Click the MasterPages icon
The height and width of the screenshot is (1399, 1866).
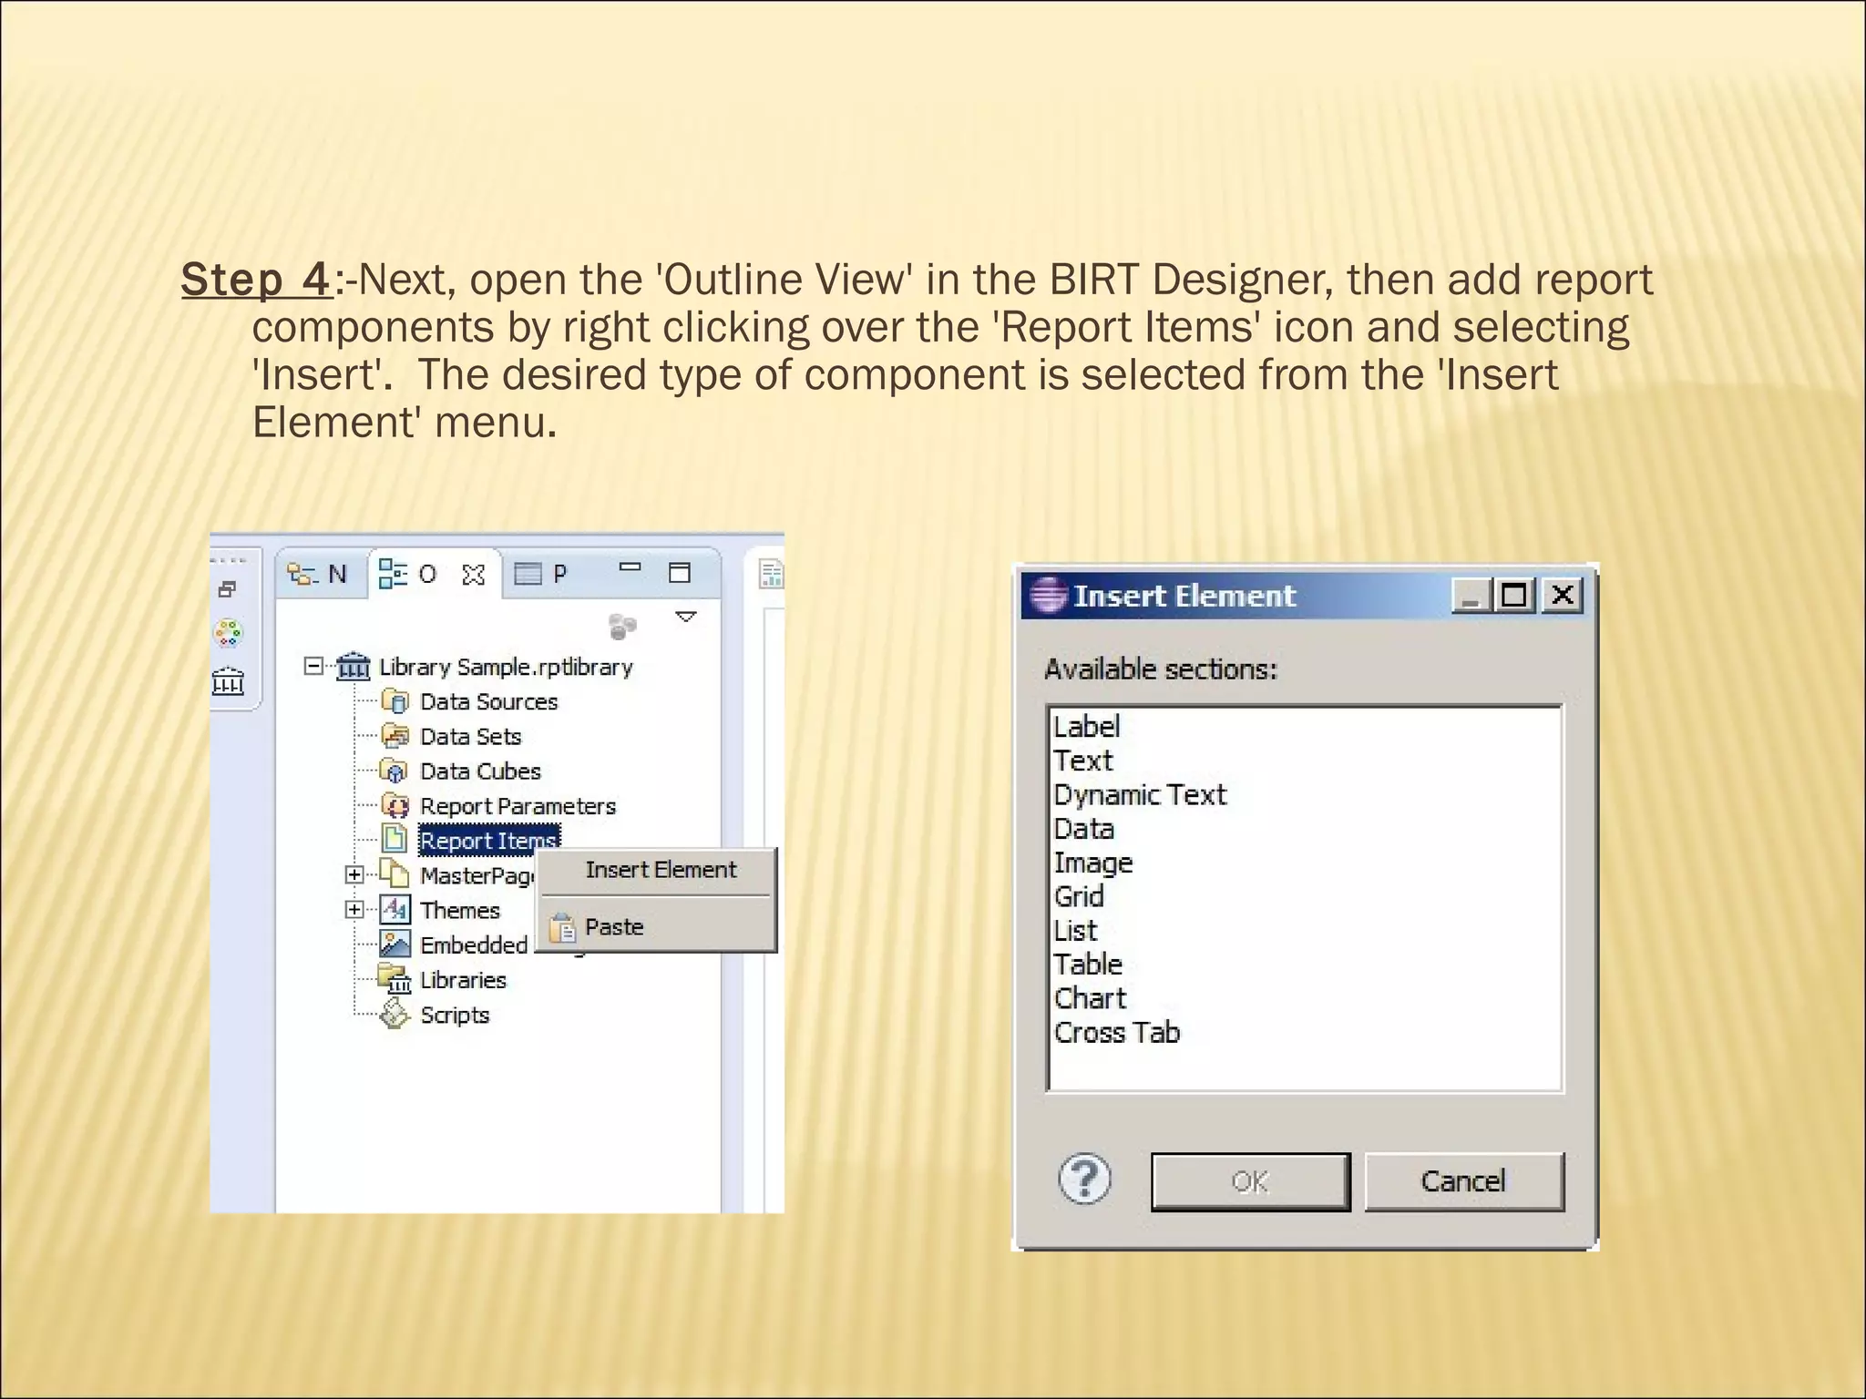click(x=395, y=874)
